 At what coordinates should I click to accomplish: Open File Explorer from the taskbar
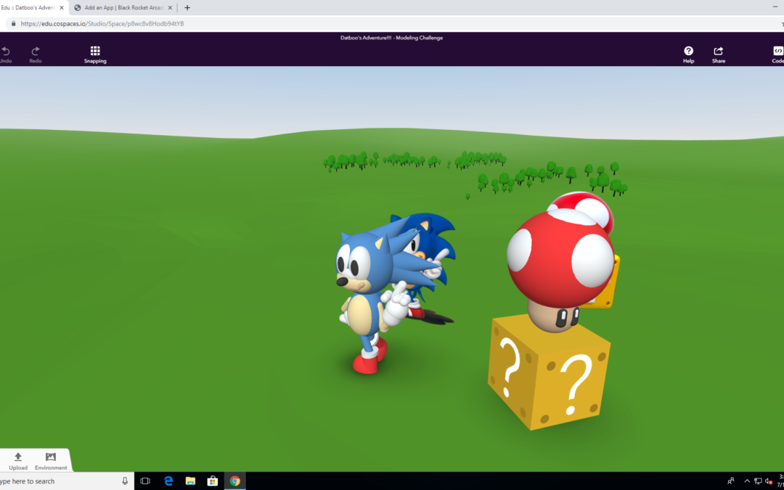(190, 481)
